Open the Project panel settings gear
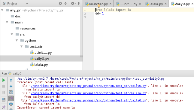194x110 pixels. (73, 4)
